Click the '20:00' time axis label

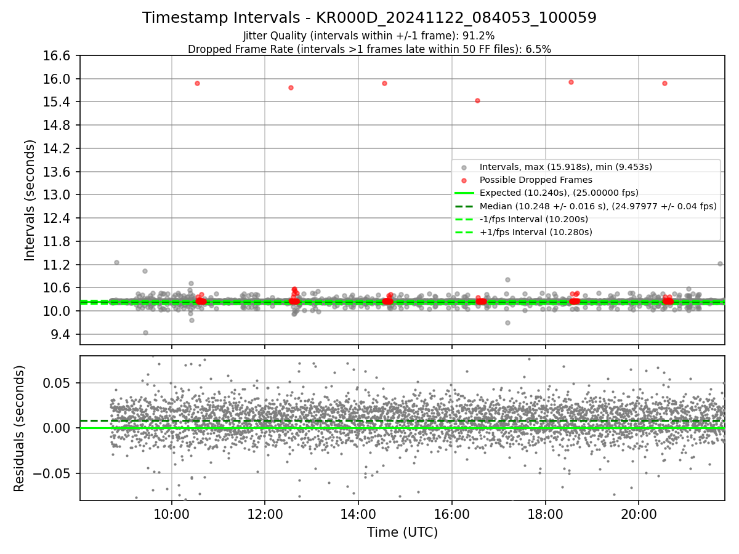(639, 513)
